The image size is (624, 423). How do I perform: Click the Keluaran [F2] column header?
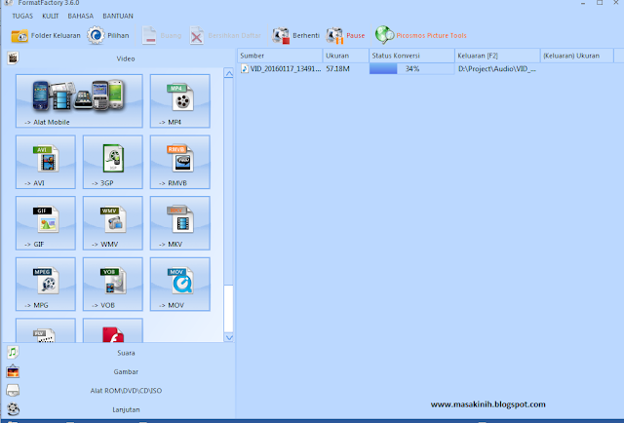tap(497, 56)
